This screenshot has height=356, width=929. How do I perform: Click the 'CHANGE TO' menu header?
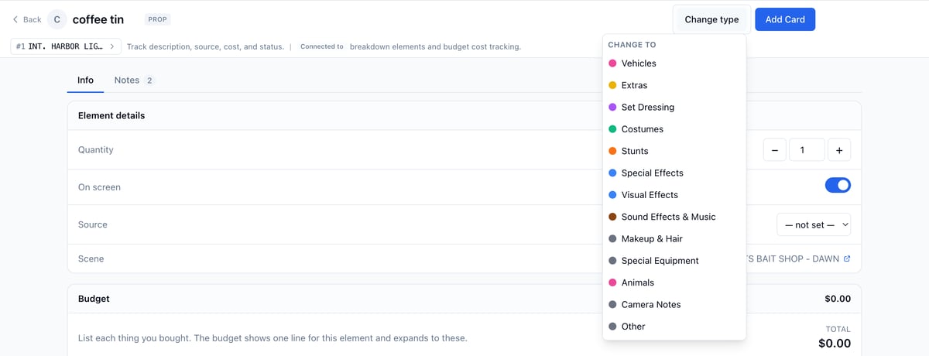tap(632, 45)
